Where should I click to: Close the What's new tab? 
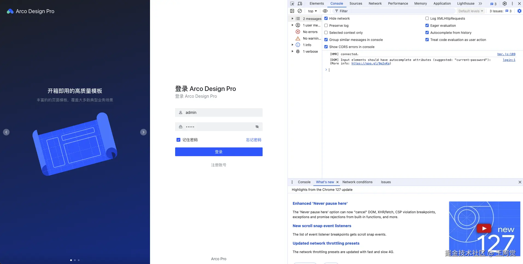[337, 182]
